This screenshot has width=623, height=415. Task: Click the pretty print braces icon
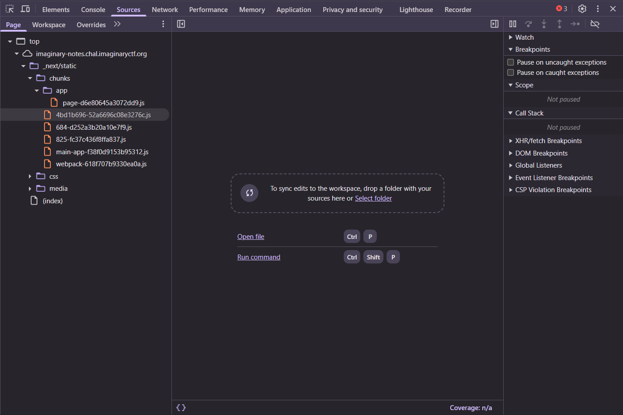(181, 407)
